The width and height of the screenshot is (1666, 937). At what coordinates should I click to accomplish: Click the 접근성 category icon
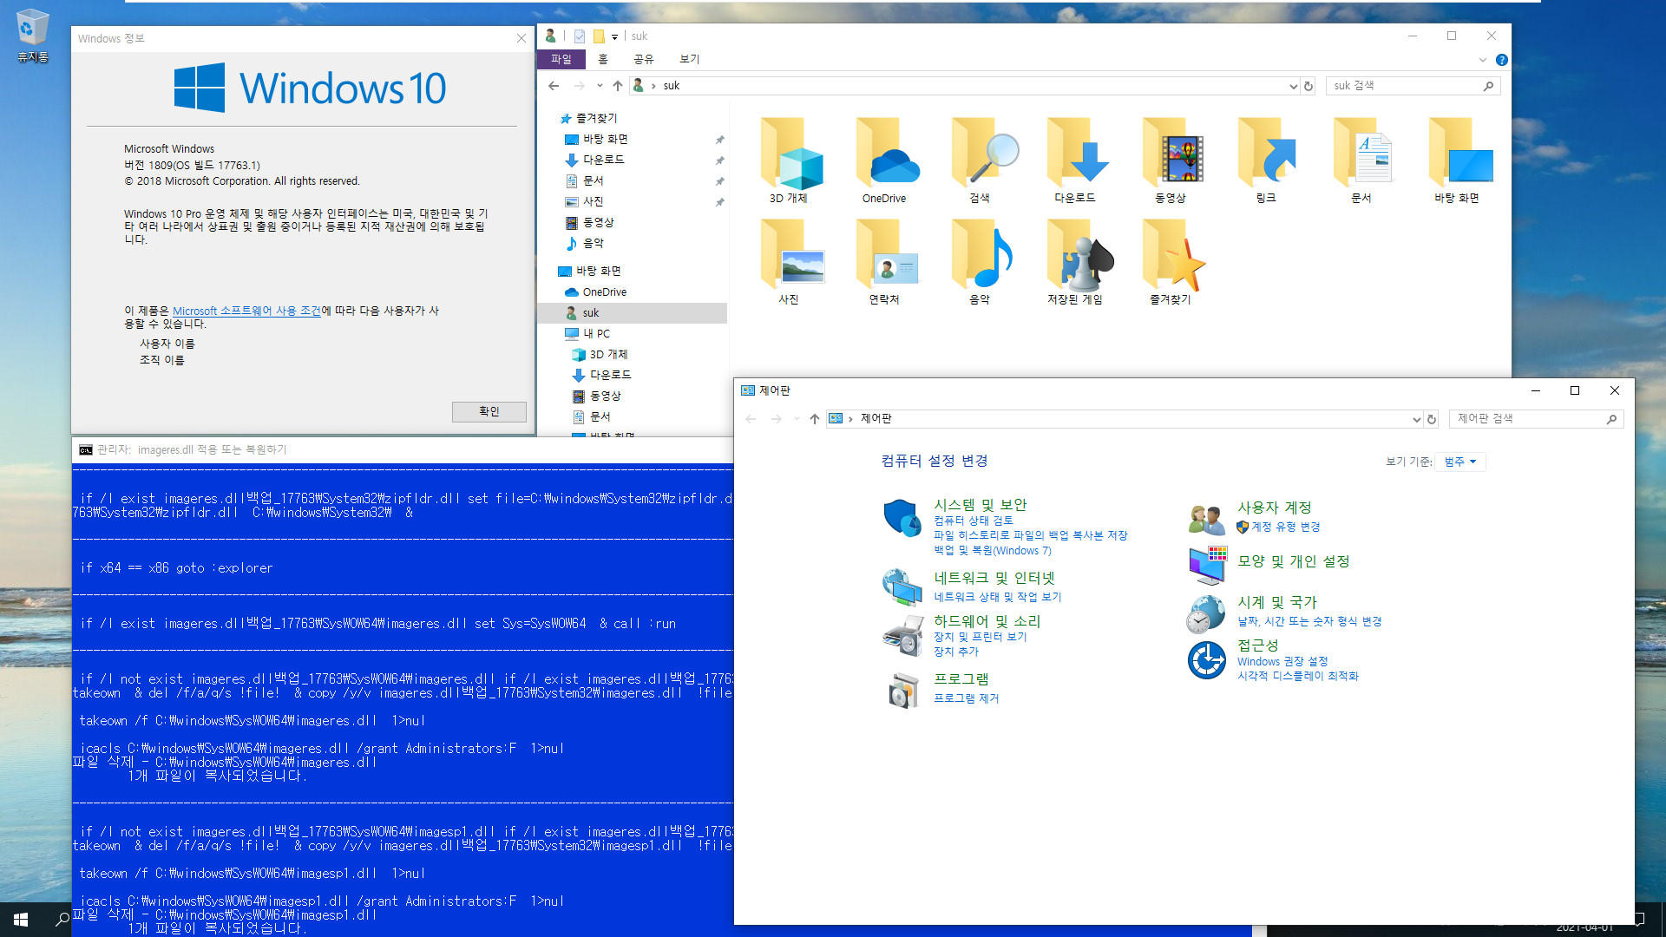click(x=1206, y=660)
